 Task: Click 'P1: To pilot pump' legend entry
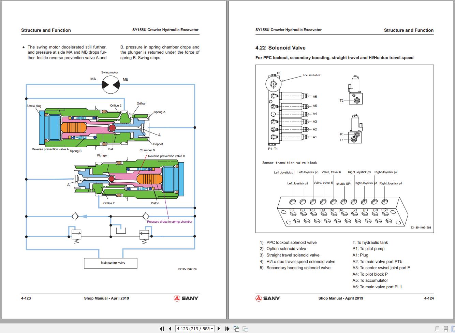[368, 249]
